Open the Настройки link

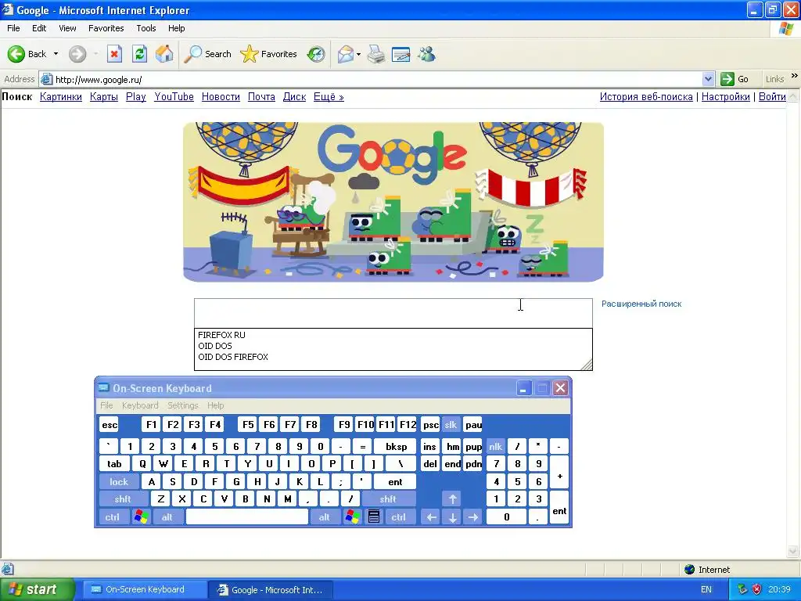click(x=725, y=96)
